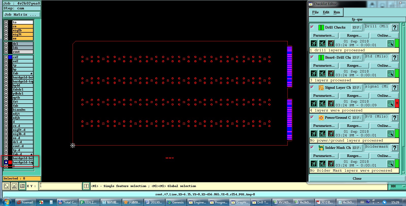Click second run icon under Drill Checks

[322, 43]
